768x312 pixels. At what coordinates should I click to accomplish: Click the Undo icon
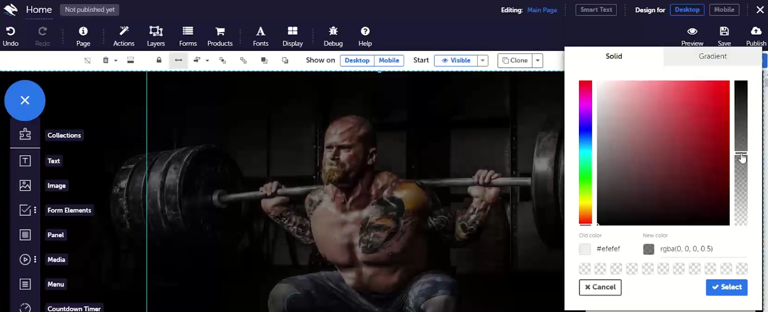[x=11, y=31]
